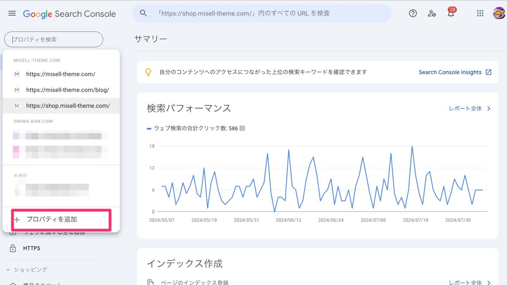Open the notifications bell with 28 badge
Image resolution: width=507 pixels, height=285 pixels.
[x=451, y=13]
